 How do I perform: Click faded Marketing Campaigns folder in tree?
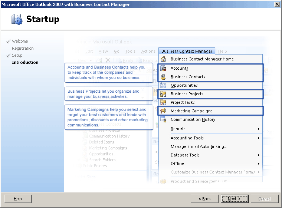(x=108, y=148)
